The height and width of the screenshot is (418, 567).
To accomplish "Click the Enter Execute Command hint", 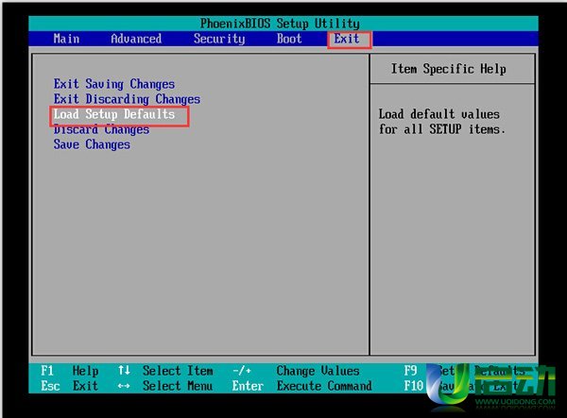I will click(302, 386).
